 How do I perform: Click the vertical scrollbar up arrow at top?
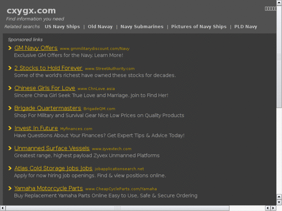tap(279, 3)
